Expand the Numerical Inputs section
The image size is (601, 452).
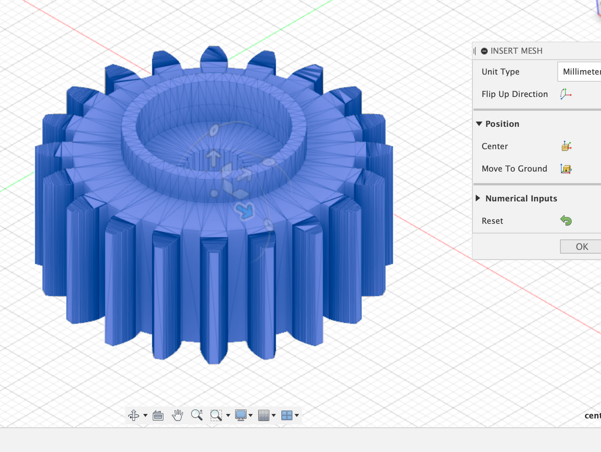pos(478,198)
